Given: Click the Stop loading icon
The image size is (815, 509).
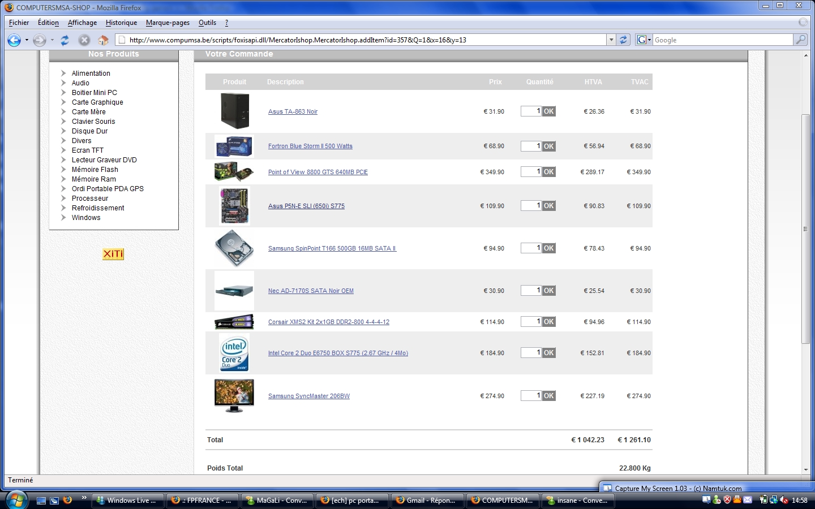Looking at the screenshot, I should point(84,40).
